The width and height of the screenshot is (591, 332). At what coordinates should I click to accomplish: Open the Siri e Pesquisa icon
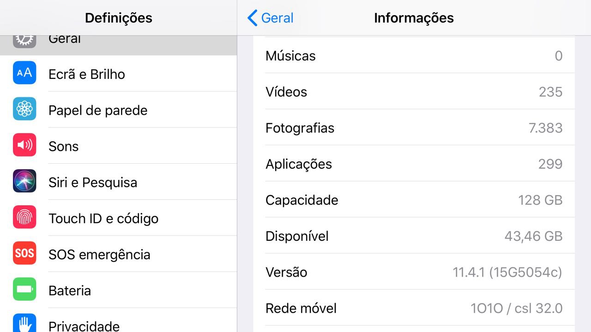click(24, 182)
